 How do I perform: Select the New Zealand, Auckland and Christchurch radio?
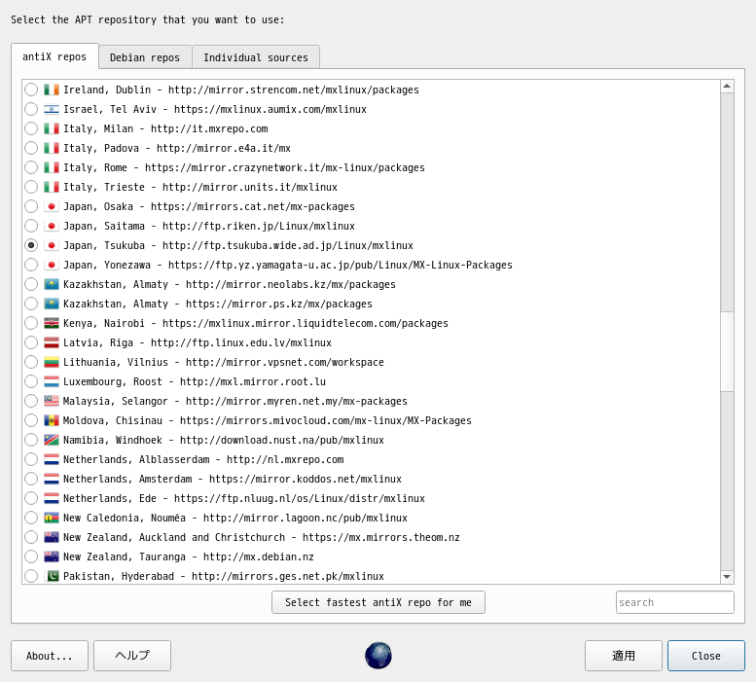(31, 537)
